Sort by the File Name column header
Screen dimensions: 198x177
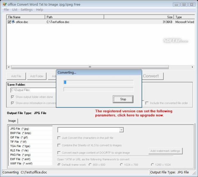click(x=26, y=17)
